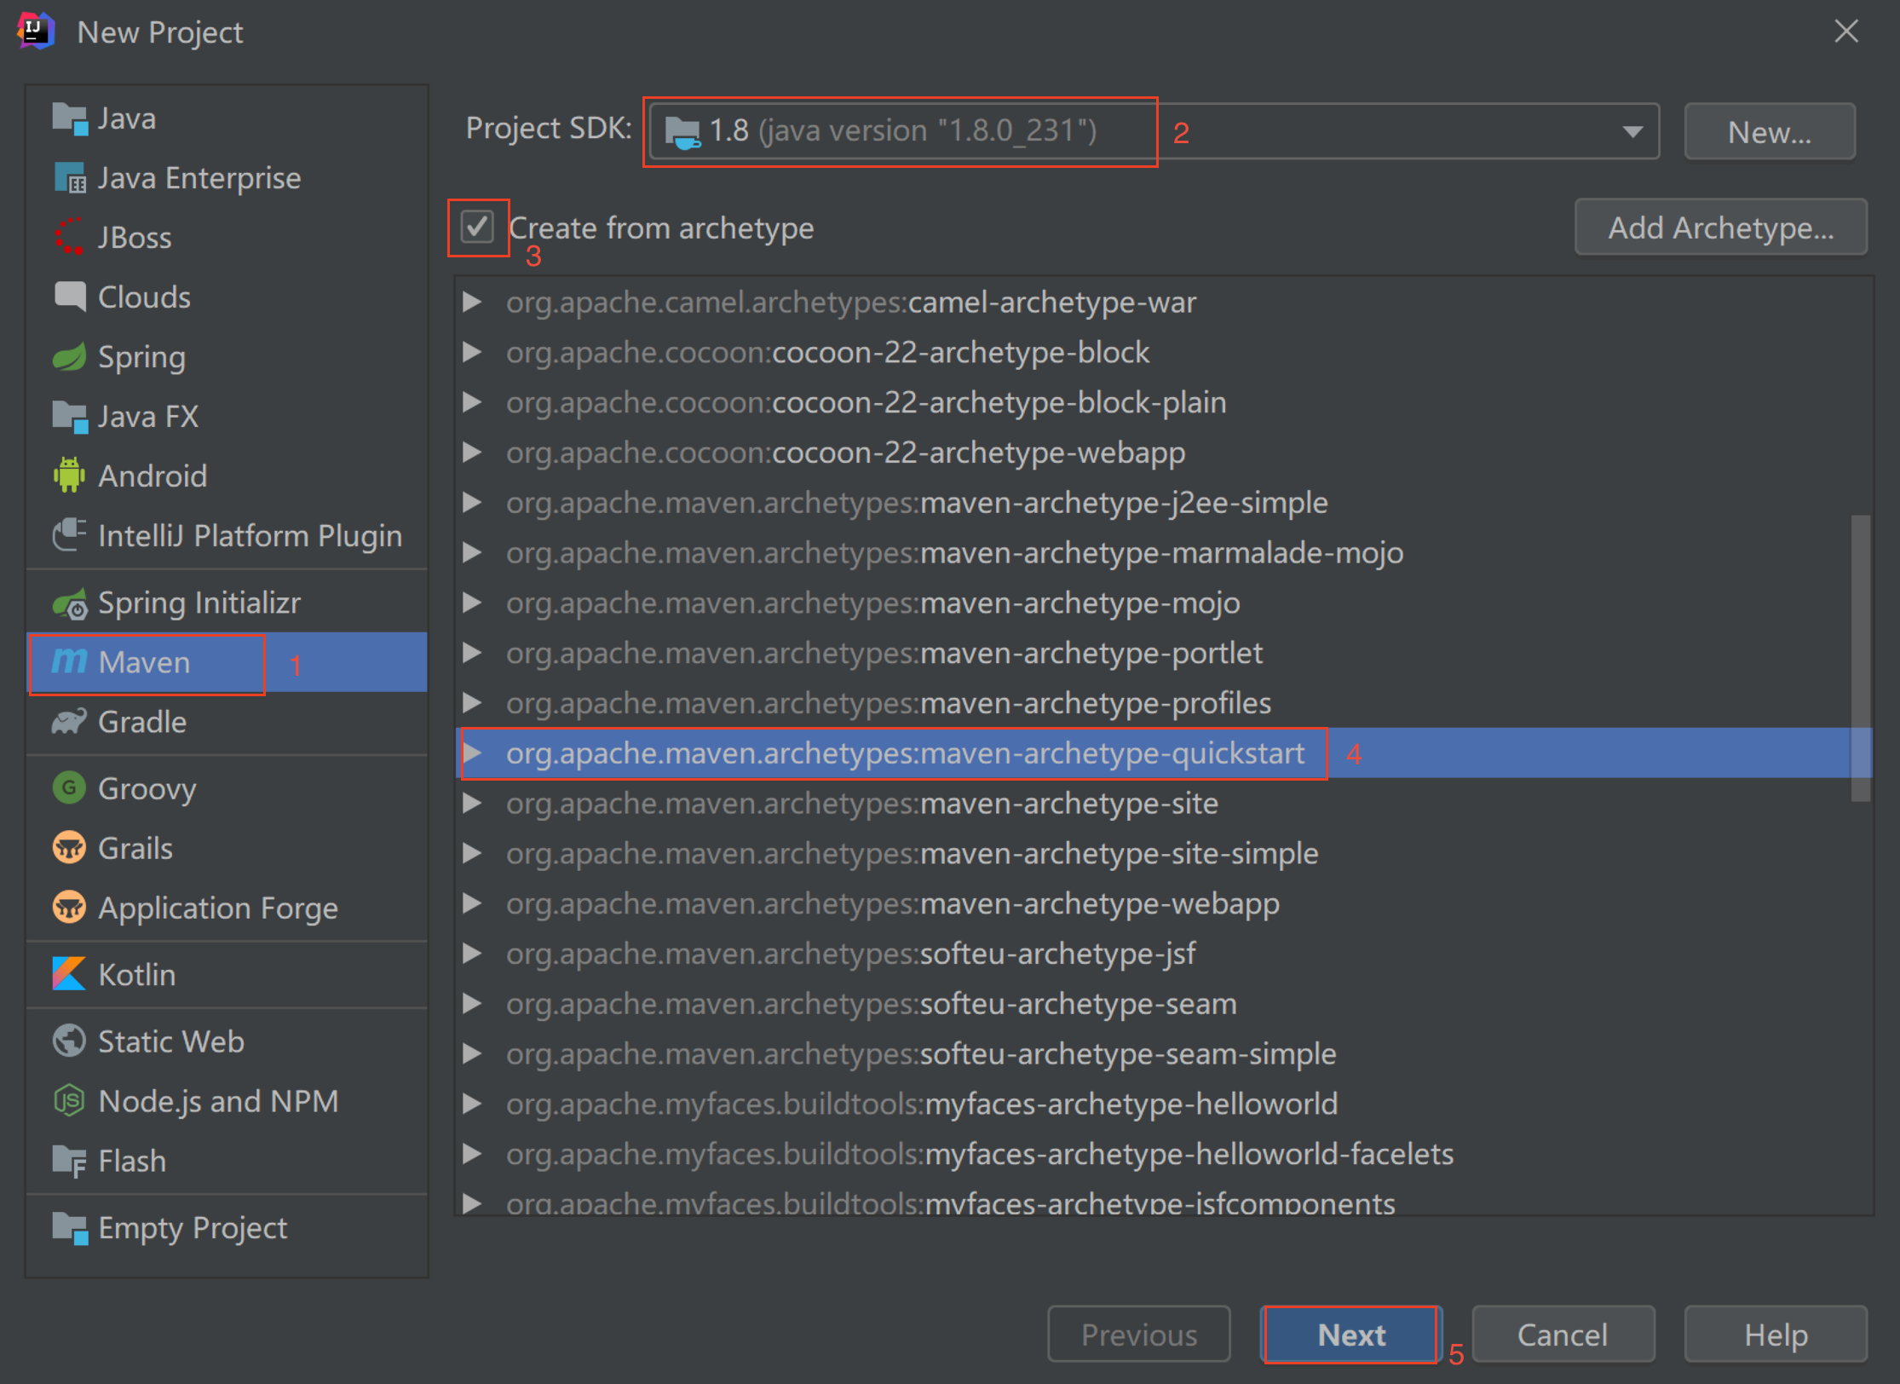Select the maven-archetype-site-simple archetype row

click(912, 853)
